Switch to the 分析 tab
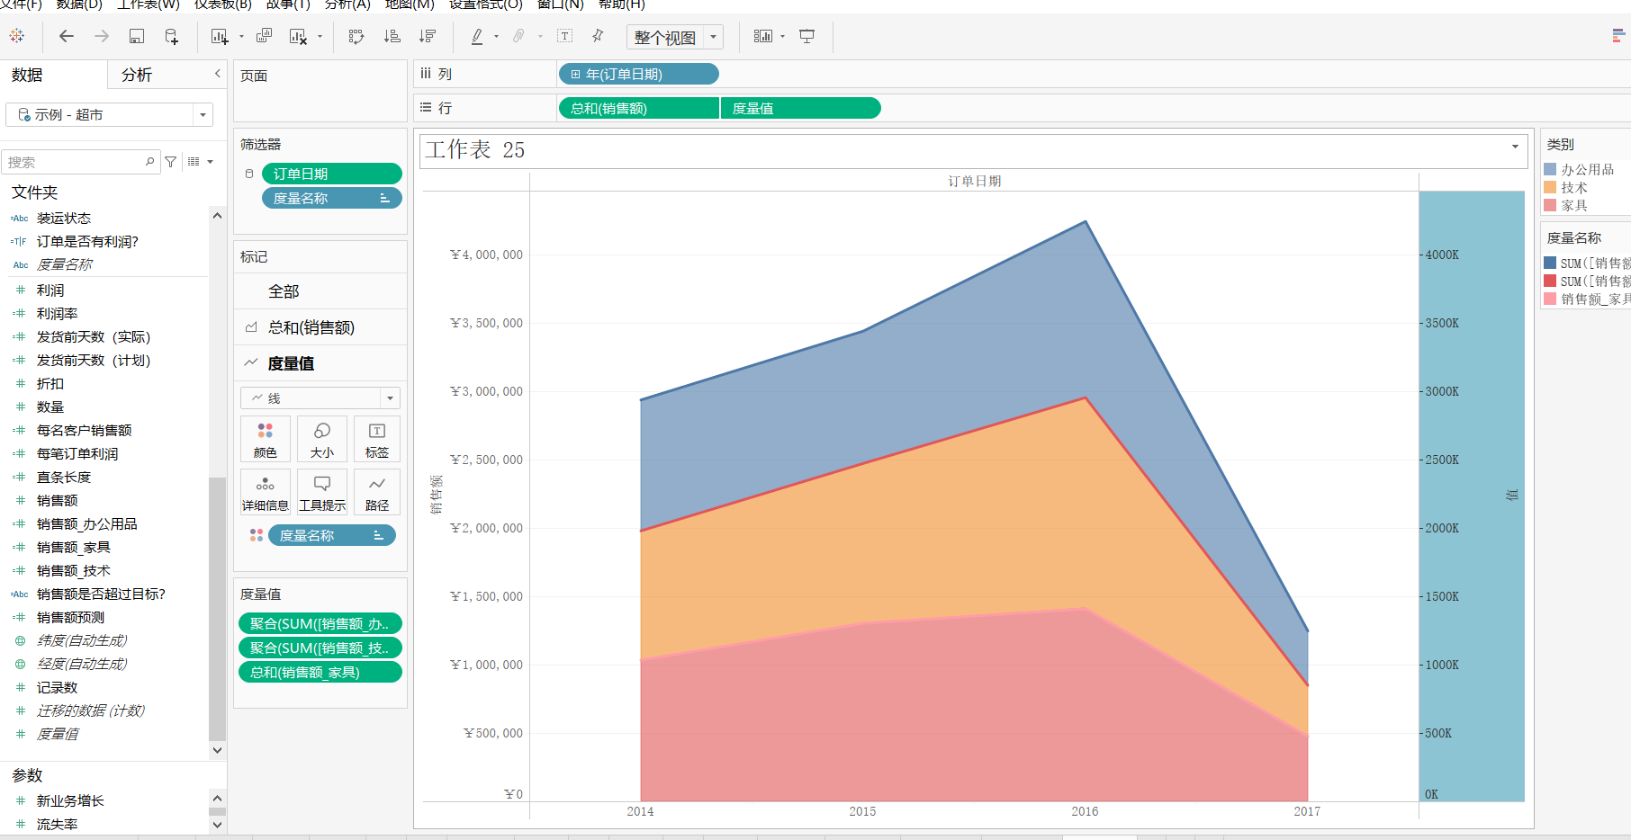This screenshot has height=840, width=1631. [x=137, y=75]
